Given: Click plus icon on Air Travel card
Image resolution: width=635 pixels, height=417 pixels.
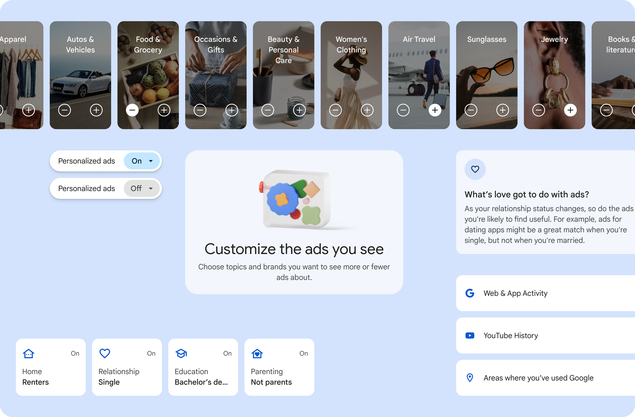Looking at the screenshot, I should pos(435,110).
